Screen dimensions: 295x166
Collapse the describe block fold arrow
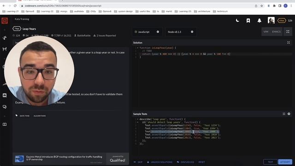[x=137, y=119]
